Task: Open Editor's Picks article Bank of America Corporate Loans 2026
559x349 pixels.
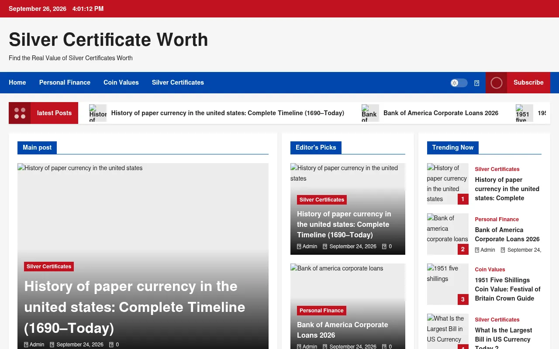Action: 342,330
